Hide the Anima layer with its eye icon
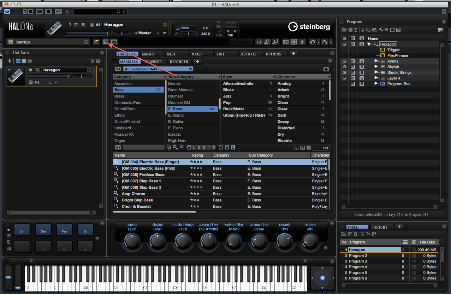Image resolution: width=451 pixels, height=294 pixels. (x=344, y=61)
